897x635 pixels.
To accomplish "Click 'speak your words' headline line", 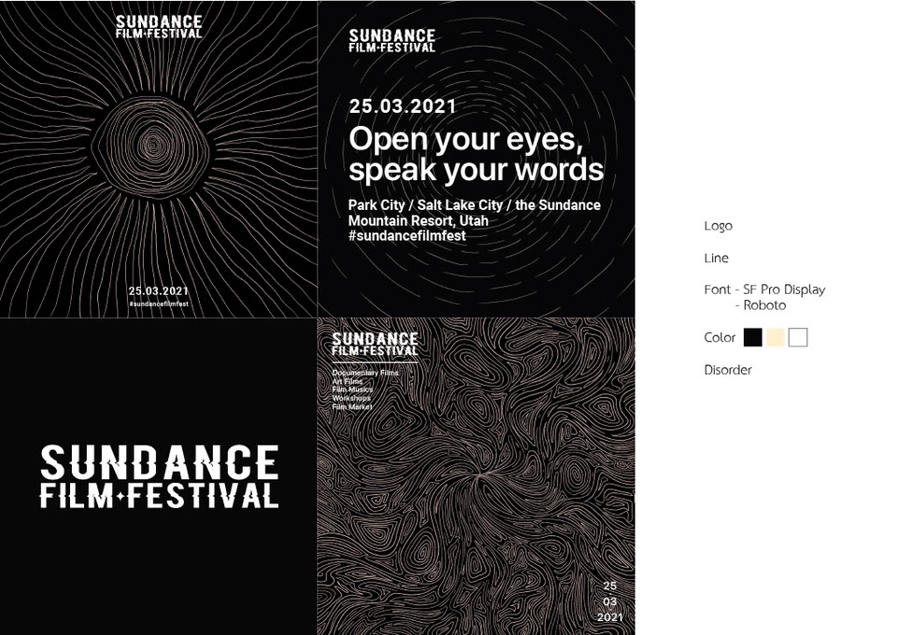I will click(x=476, y=170).
